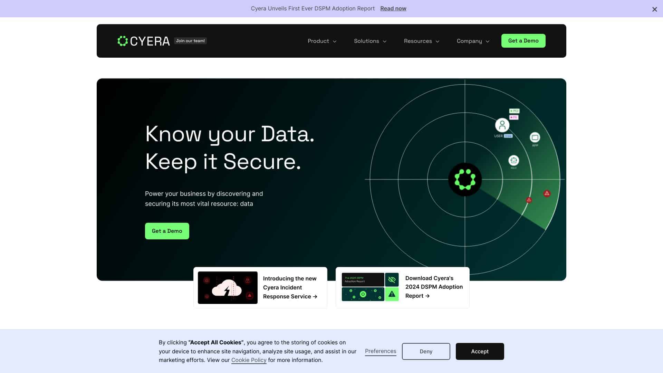Click the ROLE robot icon on the radar

point(513,160)
